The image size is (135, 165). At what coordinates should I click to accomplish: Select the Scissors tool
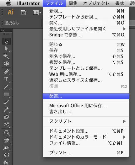pos(6,125)
